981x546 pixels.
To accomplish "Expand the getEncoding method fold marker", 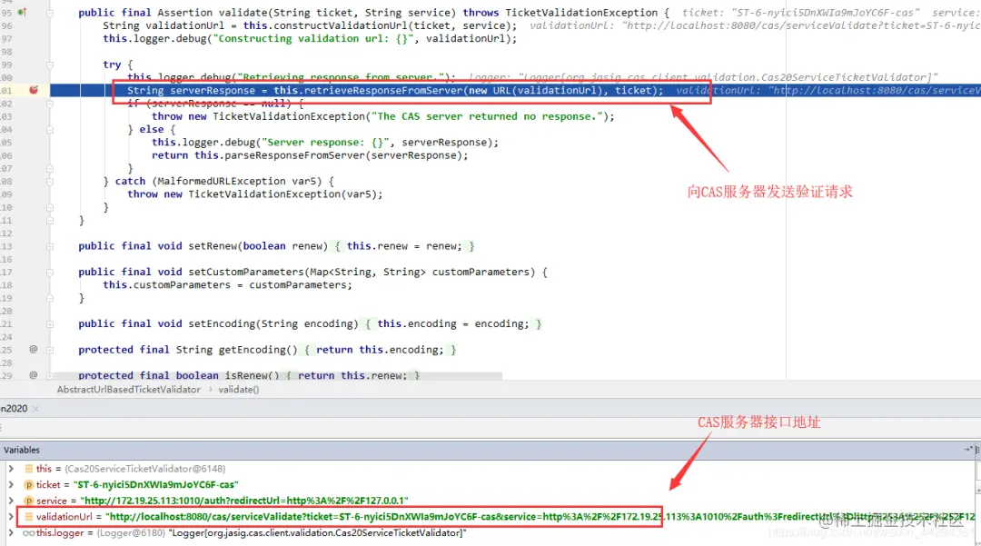I will 50,351.
